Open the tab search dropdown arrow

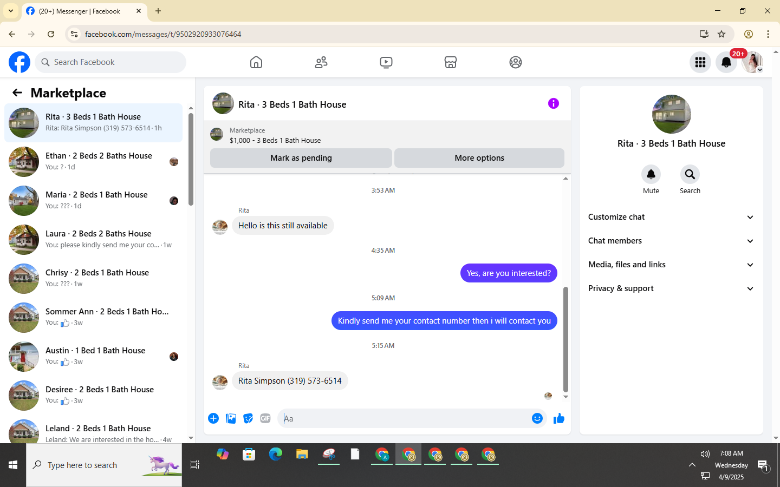[11, 11]
